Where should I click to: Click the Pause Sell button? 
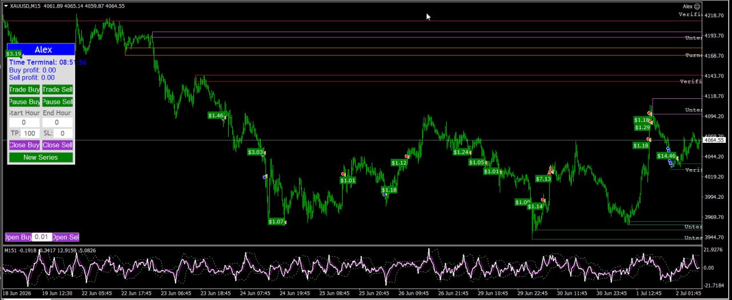[x=58, y=102]
